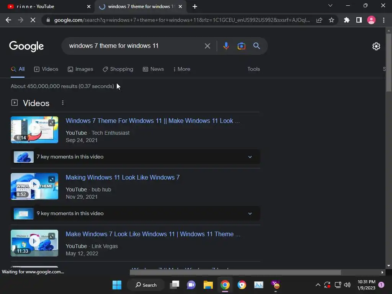Screen dimensions: 392x294
Task: Switch to the News search tab
Action: tap(153, 69)
